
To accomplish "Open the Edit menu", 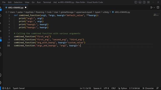I will point(10,2).
